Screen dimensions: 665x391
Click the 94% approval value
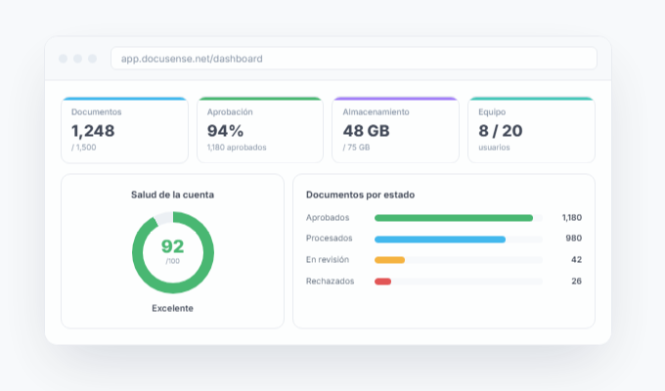[x=225, y=131]
